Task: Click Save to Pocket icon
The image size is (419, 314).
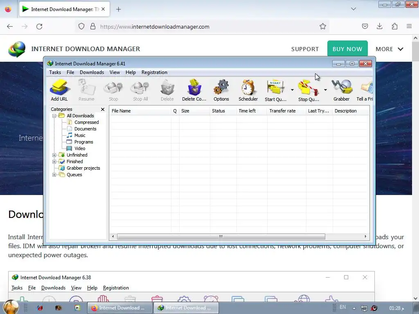Action: tap(365, 26)
